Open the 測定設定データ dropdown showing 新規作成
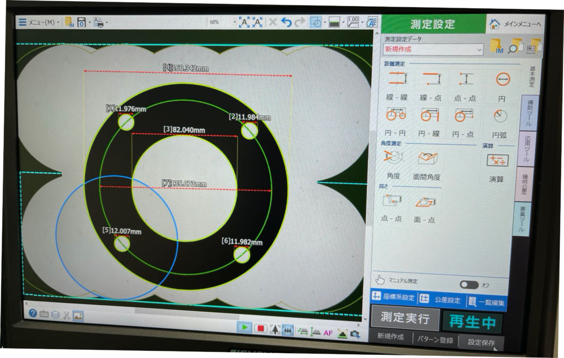Screen dimensions: 564x358 point(433,50)
